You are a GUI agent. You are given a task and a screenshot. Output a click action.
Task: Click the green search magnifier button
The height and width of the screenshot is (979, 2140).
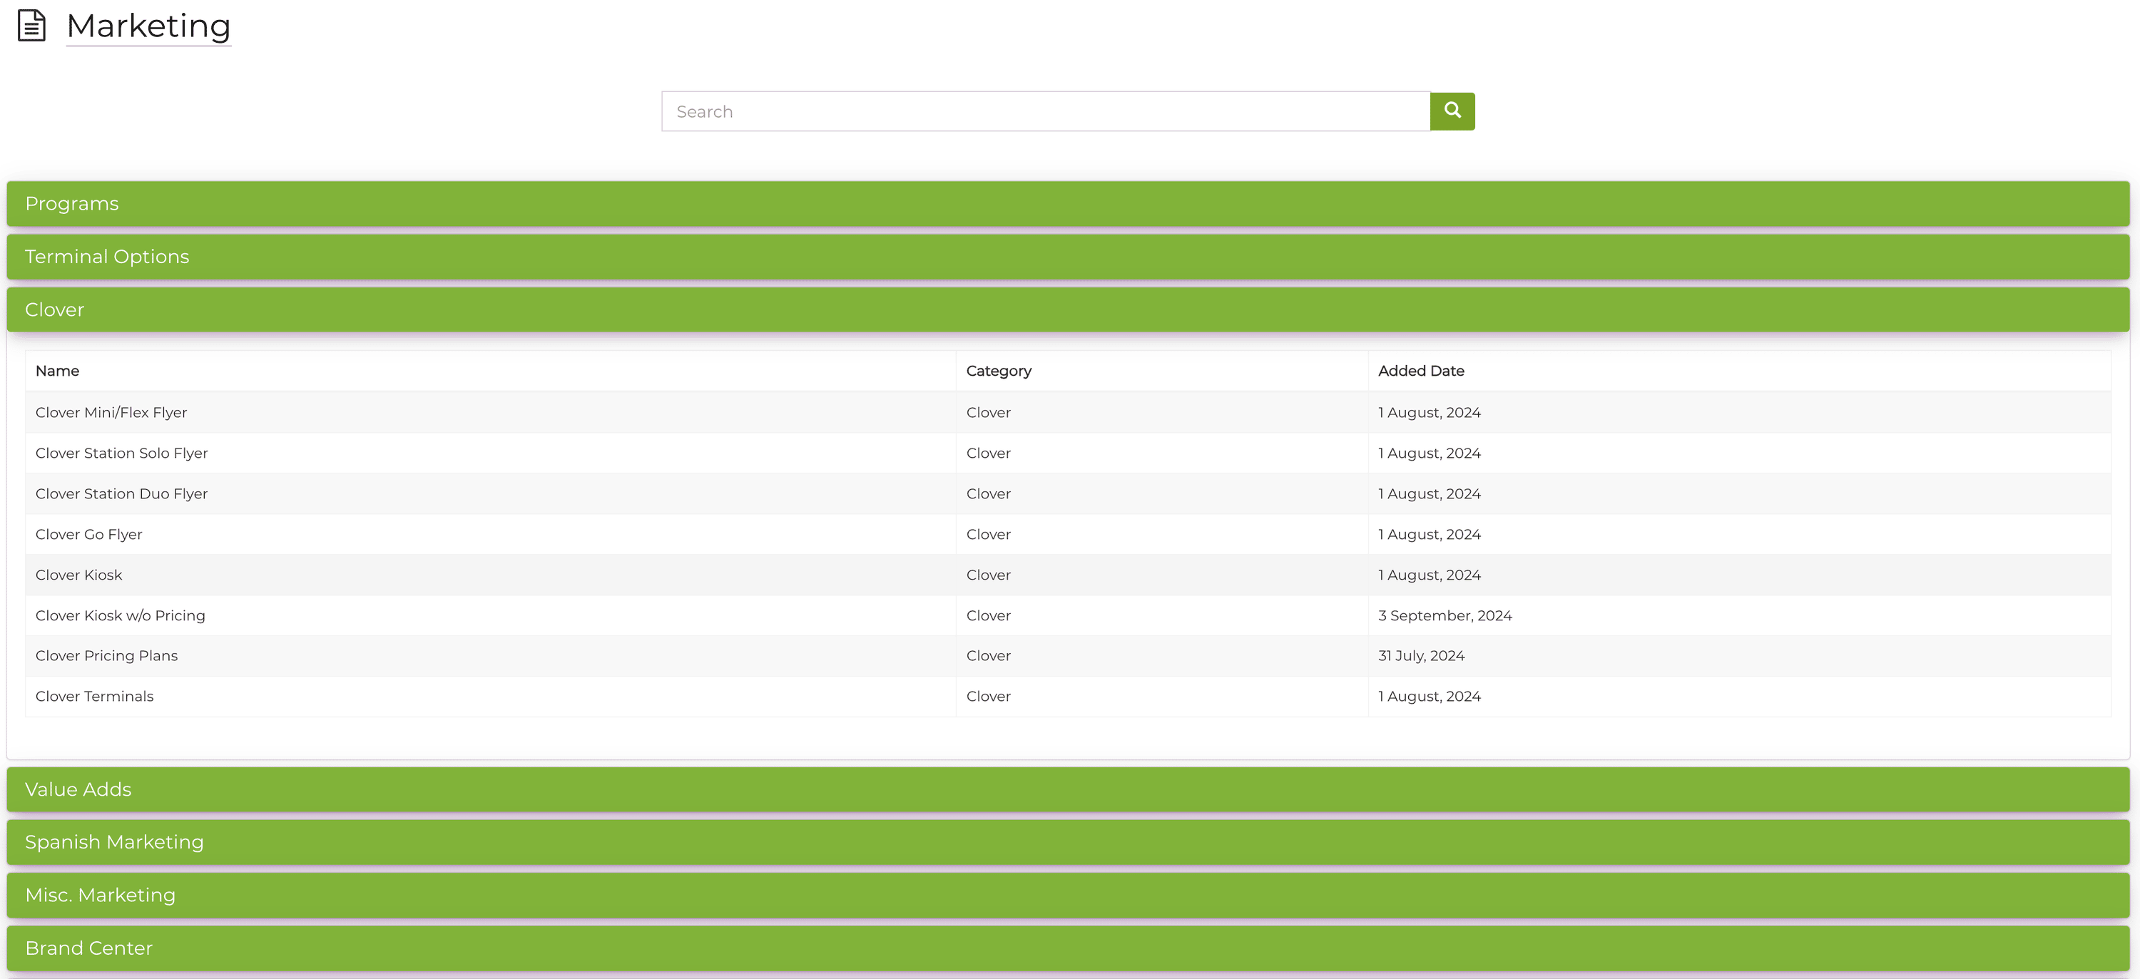tap(1452, 111)
